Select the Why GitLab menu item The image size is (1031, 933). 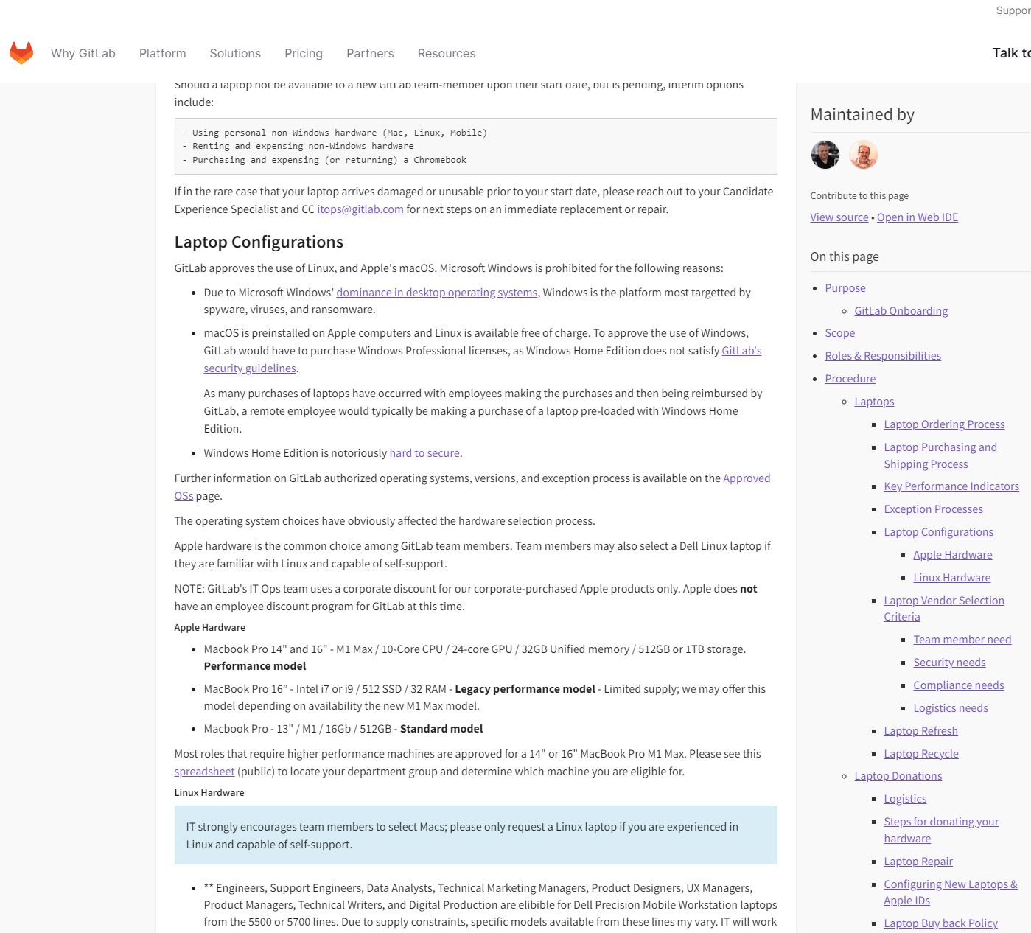pyautogui.click(x=83, y=53)
